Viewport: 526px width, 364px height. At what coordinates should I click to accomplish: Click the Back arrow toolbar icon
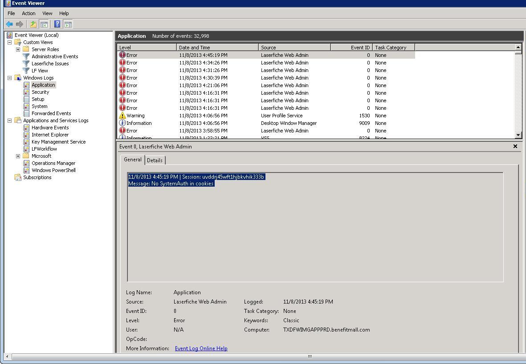[9, 24]
